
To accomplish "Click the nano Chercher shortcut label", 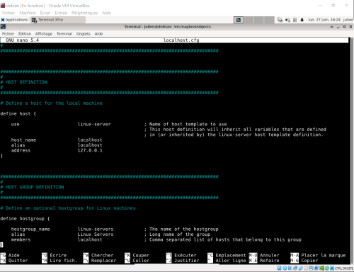I will click(x=103, y=255).
